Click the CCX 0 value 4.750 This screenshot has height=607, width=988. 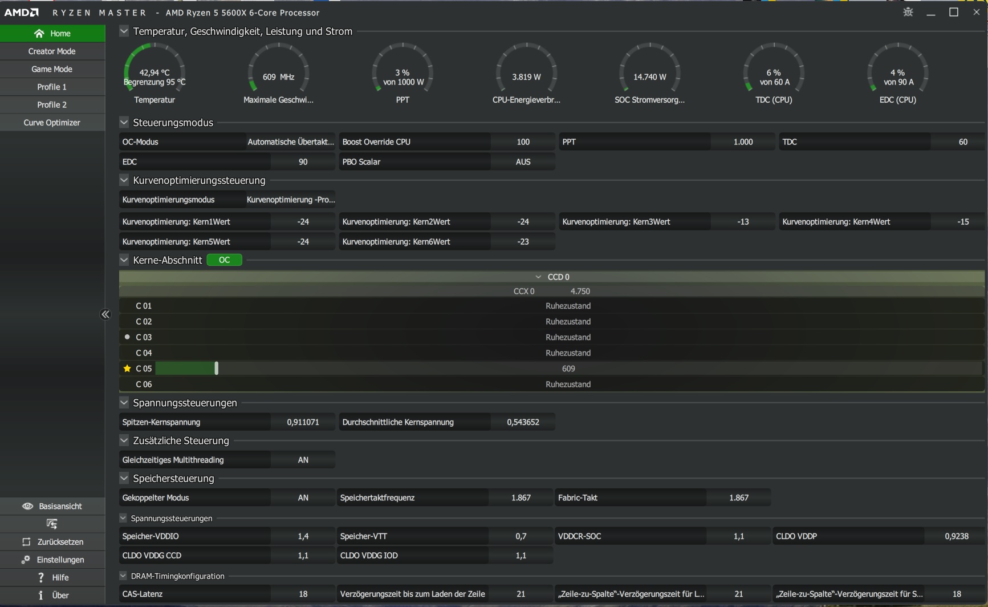(x=580, y=291)
